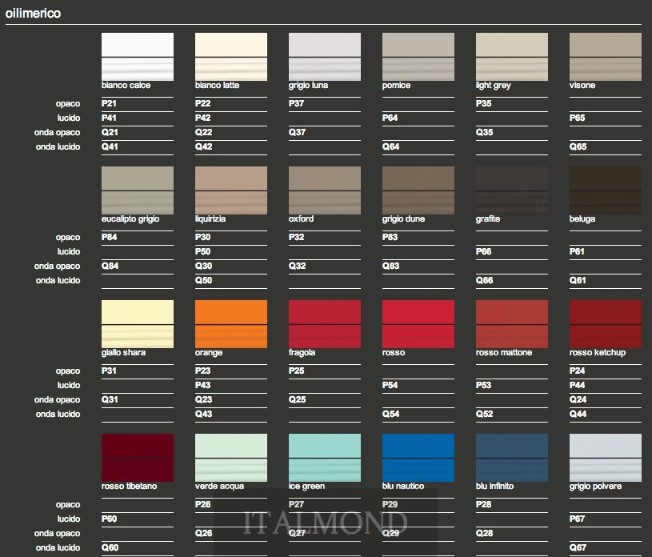Click code P66 under grafite
Viewport: 652px width, 557px height.
pos(483,251)
